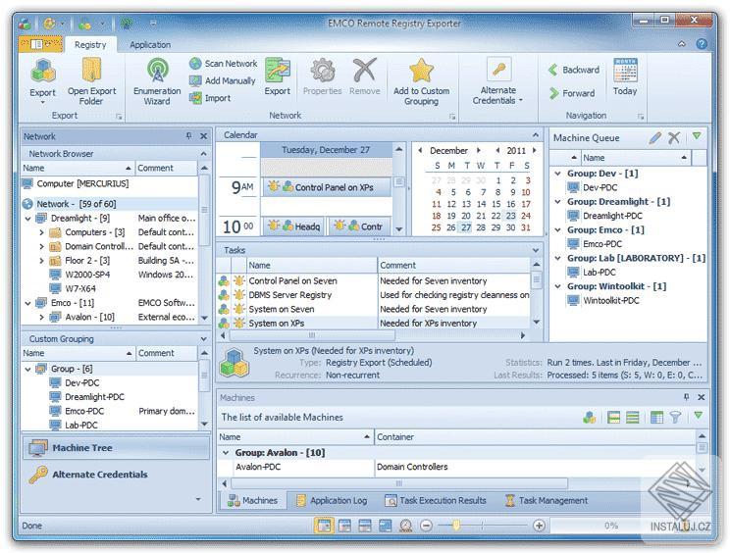The width and height of the screenshot is (730, 553).
Task: Click the split-rows view icon in Machines toolbar
Action: [614, 417]
